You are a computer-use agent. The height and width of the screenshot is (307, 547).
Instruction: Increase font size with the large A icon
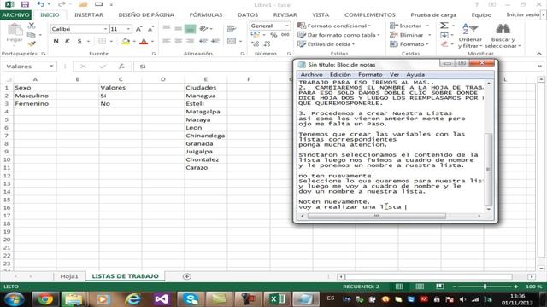pyautogui.click(x=138, y=29)
